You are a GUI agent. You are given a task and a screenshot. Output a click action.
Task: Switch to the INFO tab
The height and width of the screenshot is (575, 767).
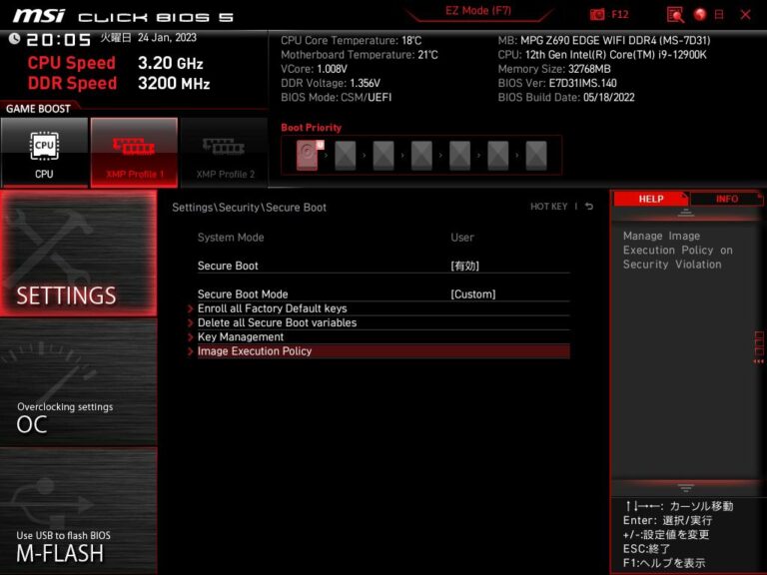pos(726,199)
